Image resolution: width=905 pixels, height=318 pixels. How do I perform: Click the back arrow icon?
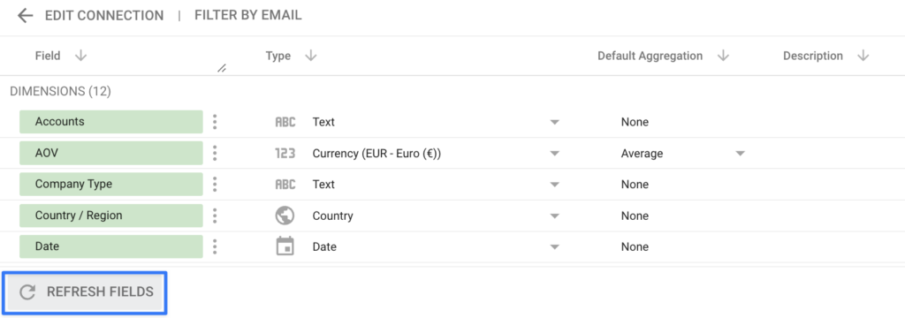[x=26, y=16]
